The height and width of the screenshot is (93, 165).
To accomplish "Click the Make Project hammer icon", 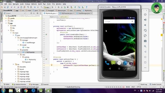I will (42, 7).
